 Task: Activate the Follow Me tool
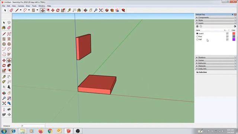[9, 66]
